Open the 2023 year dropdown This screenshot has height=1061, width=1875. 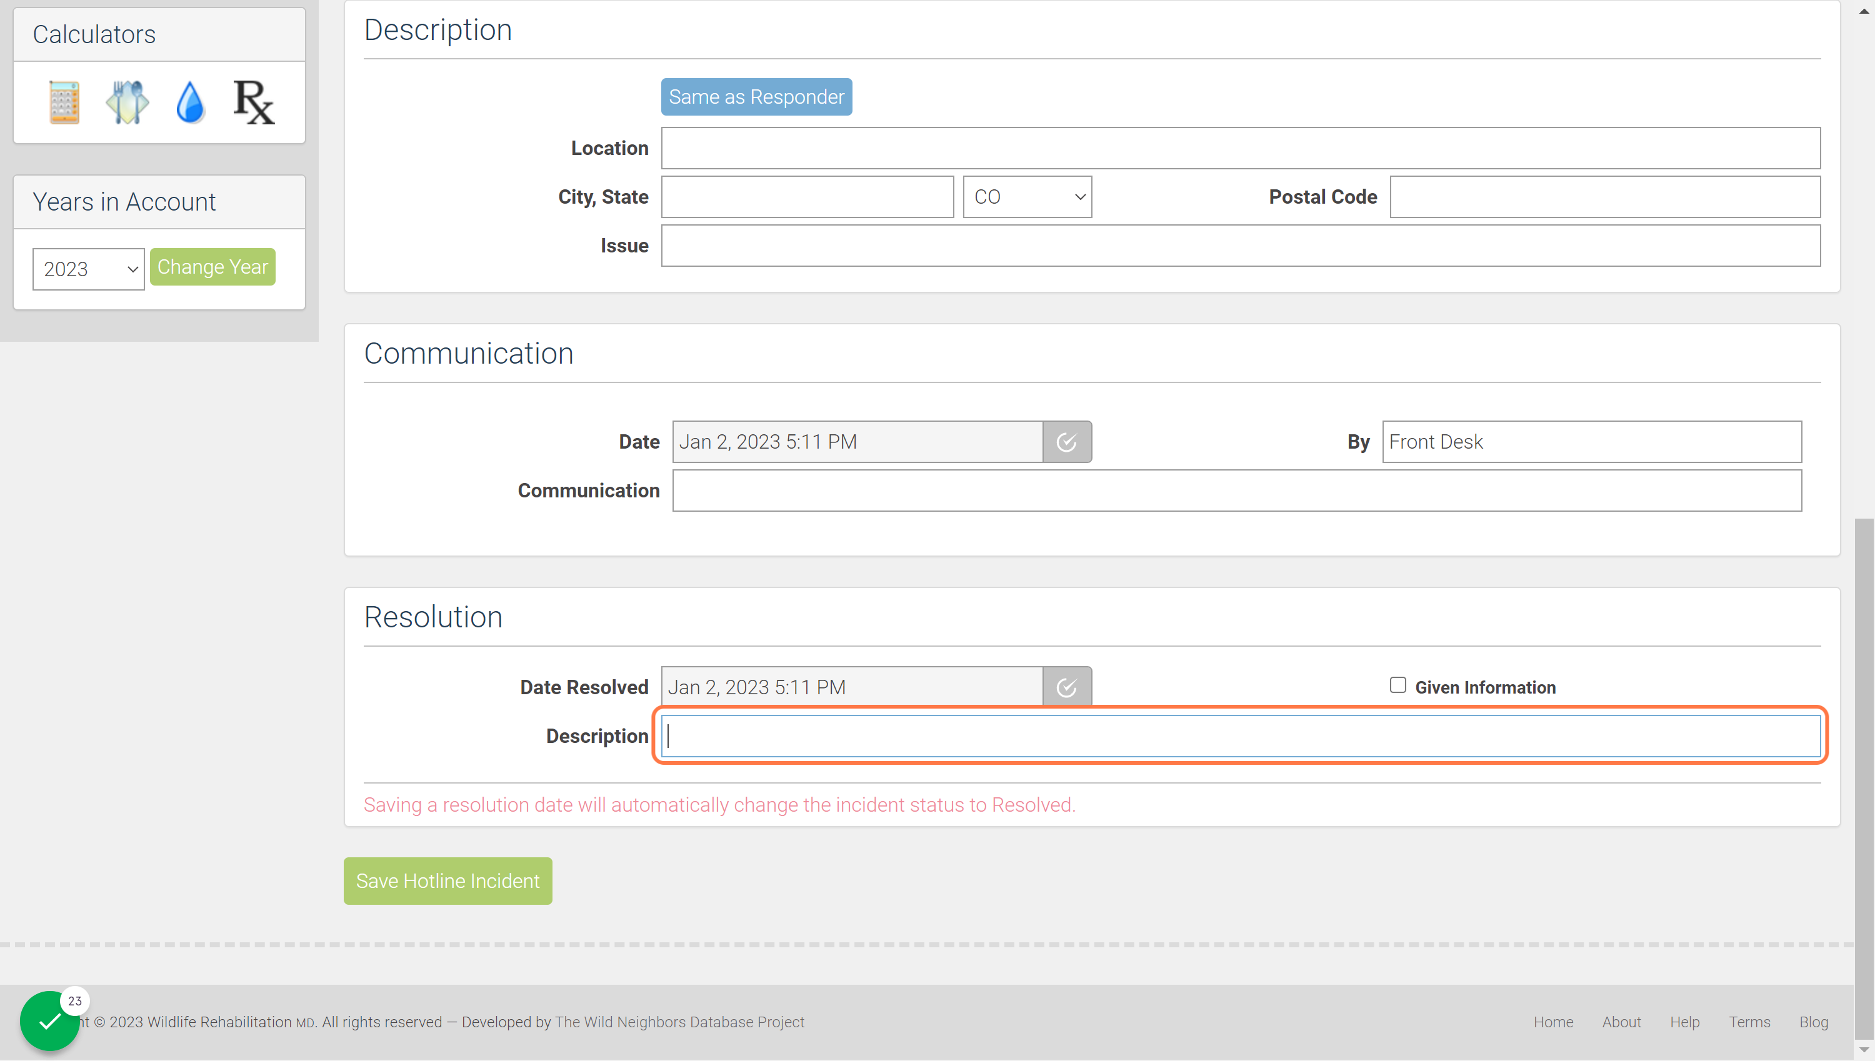(x=88, y=269)
